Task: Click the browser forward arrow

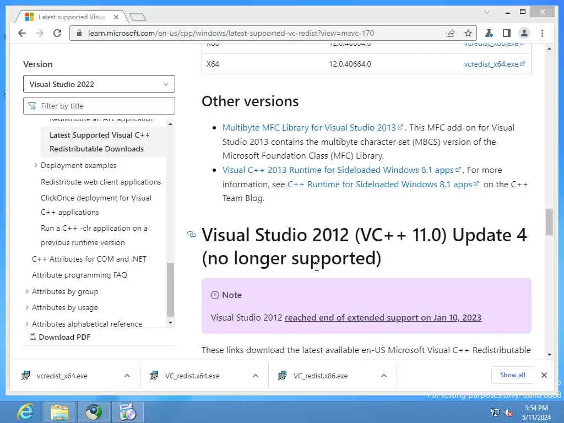Action: pyautogui.click(x=40, y=33)
